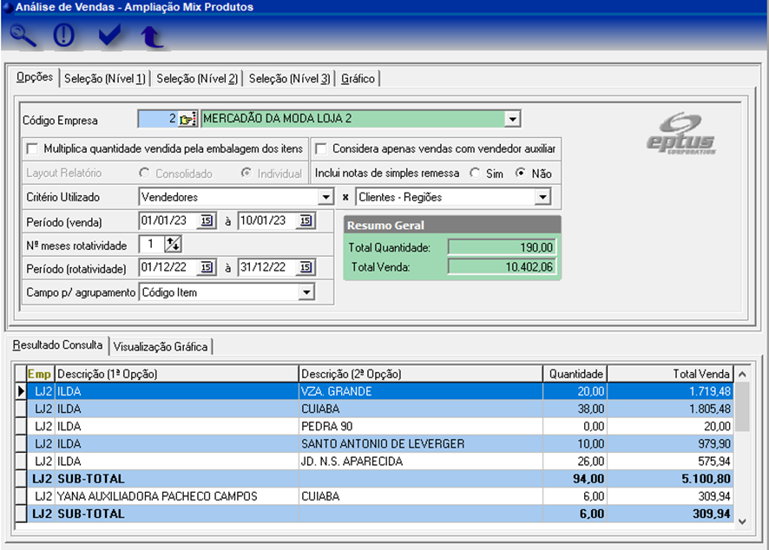The width and height of the screenshot is (769, 550).
Task: Click the checkmark confirm toolbar icon
Action: tap(109, 36)
